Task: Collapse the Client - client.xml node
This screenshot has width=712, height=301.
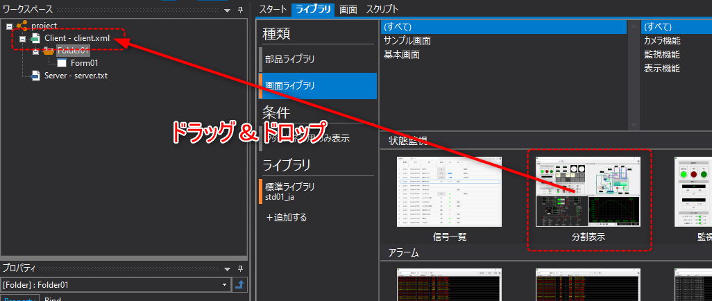Action: (22, 38)
